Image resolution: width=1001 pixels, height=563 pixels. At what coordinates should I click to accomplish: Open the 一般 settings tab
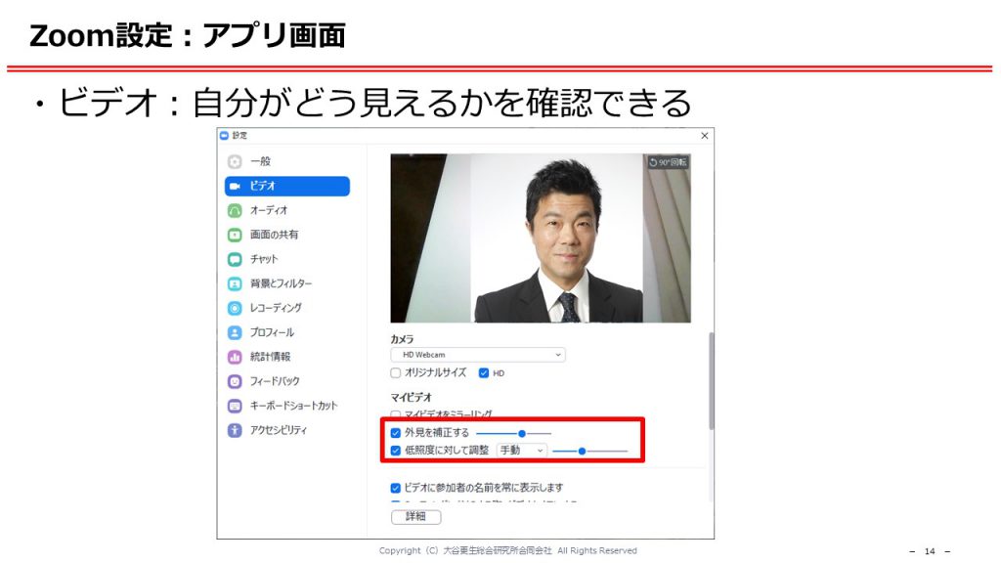pos(287,161)
